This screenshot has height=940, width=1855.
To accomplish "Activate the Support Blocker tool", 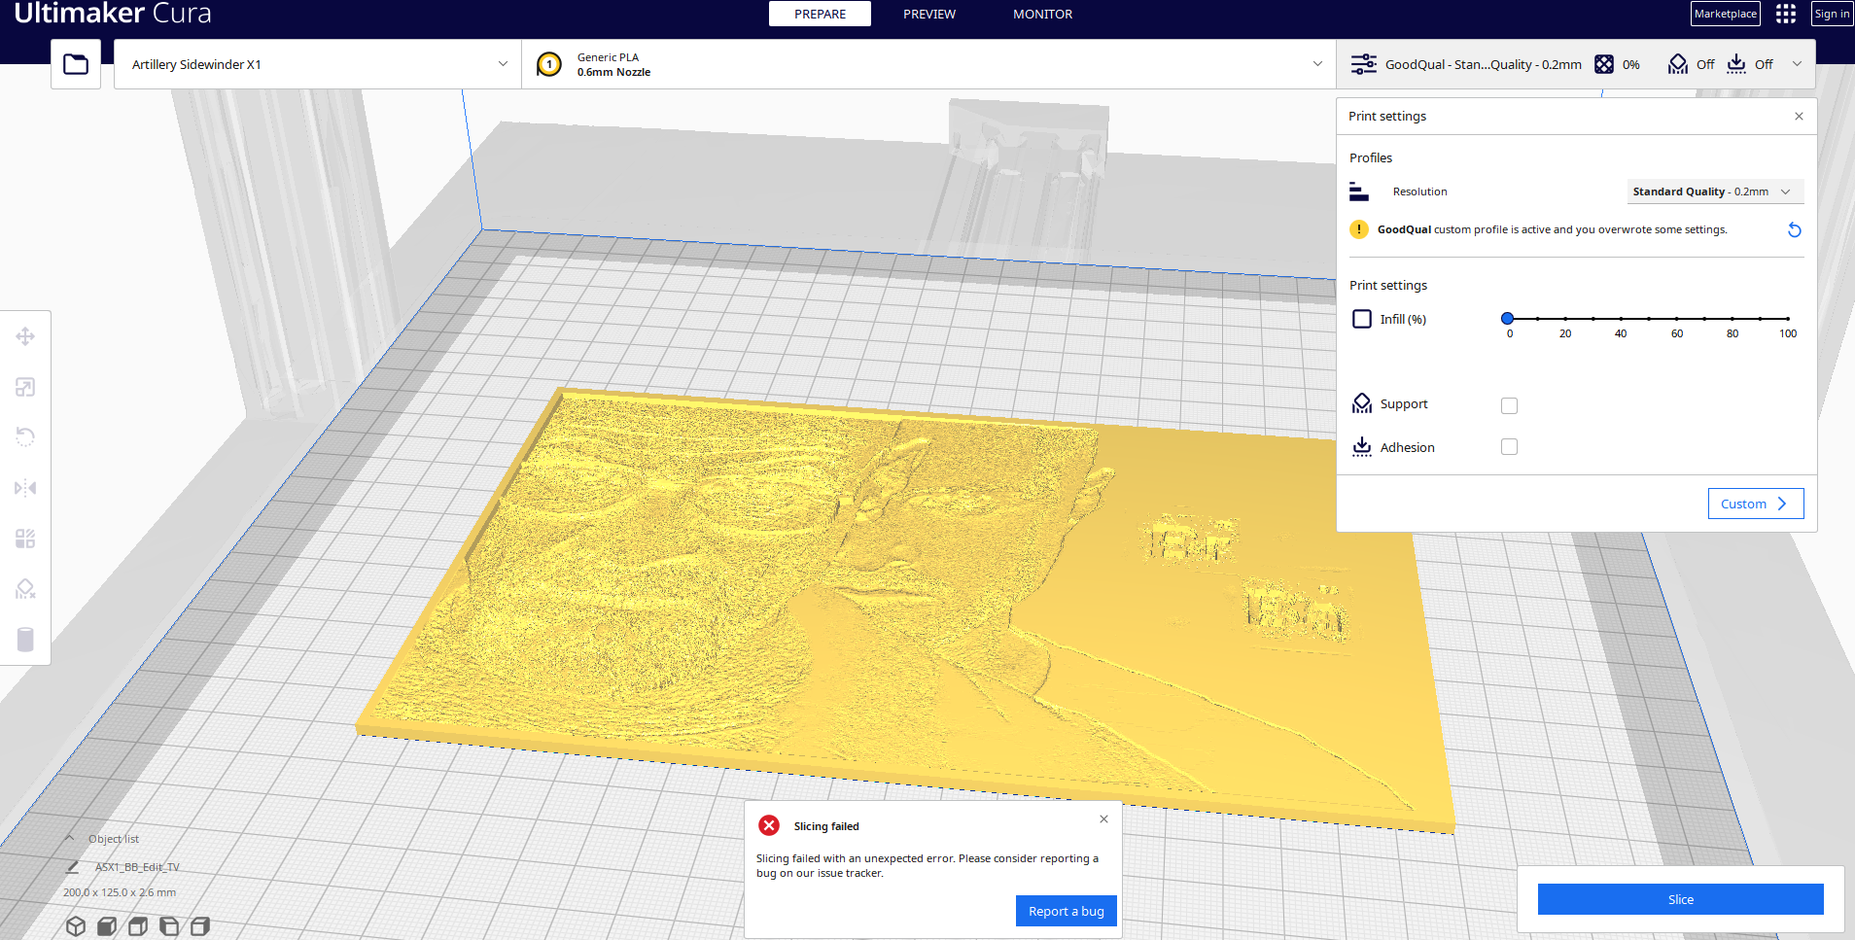I will coord(25,588).
